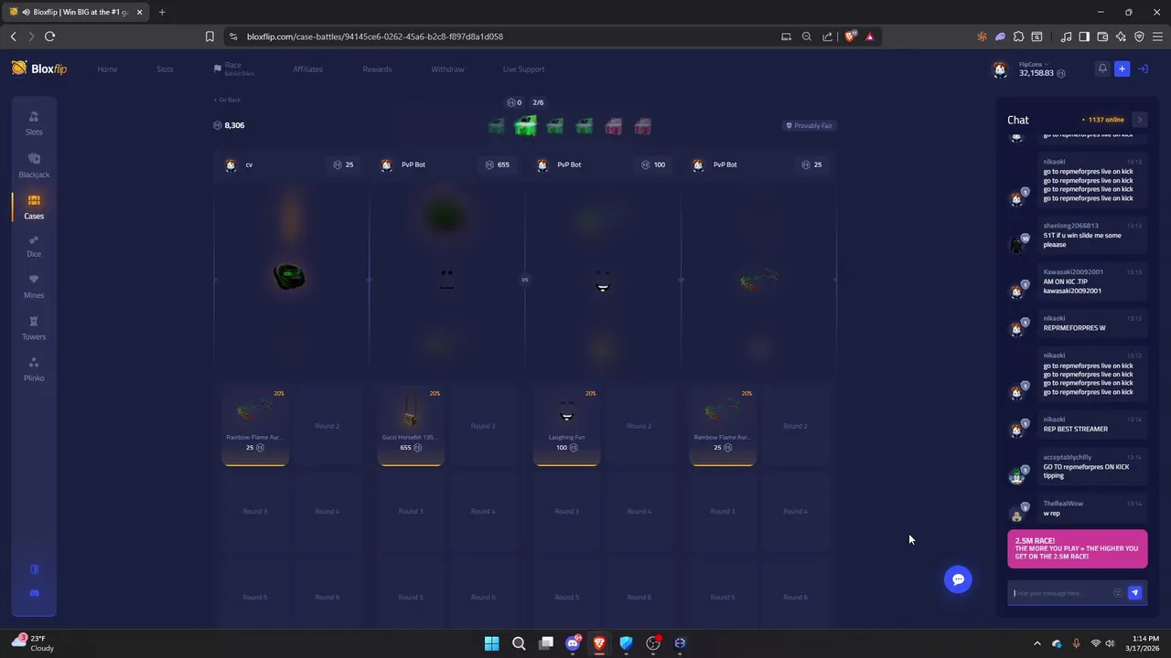
Task: Click Go Back link
Action: (227, 100)
